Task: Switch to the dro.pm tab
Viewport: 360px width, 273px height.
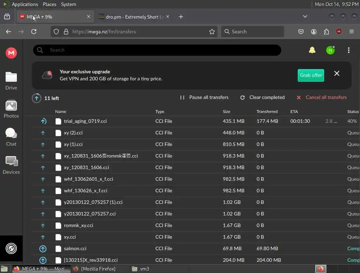Action: [x=134, y=17]
